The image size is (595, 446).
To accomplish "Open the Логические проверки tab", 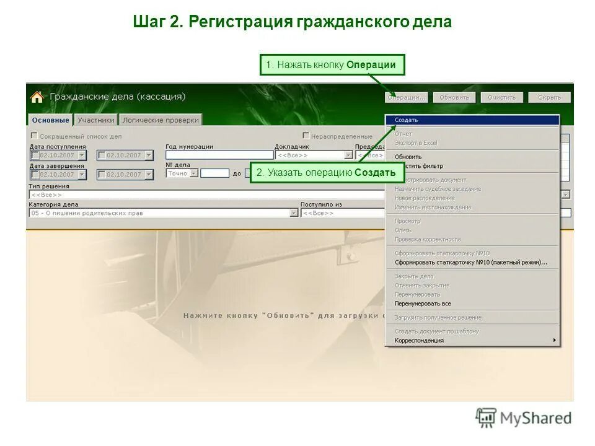I will click(161, 120).
